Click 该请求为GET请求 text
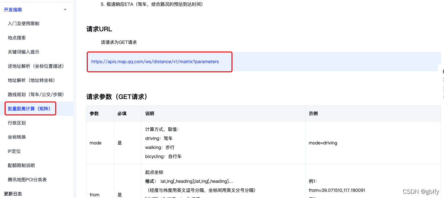The height and width of the screenshot is (198, 444). point(119,42)
